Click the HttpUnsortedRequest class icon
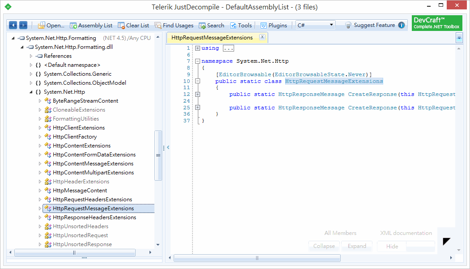Viewport: 470px width, 269px height. [47, 236]
